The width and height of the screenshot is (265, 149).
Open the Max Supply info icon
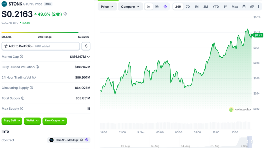22,108
